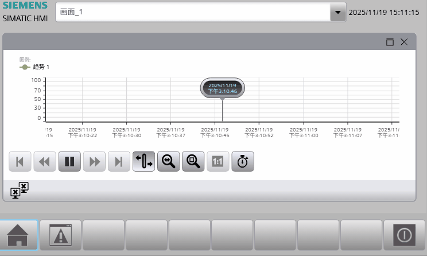Viewport: 427px width, 256px height.
Task: Pause the trend update
Action: click(69, 162)
